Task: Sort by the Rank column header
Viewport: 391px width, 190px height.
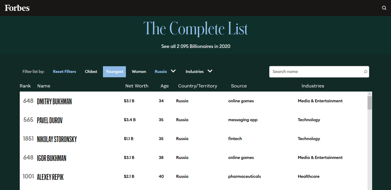Action: click(25, 86)
